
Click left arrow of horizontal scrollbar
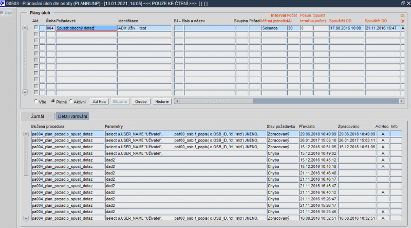point(177,101)
